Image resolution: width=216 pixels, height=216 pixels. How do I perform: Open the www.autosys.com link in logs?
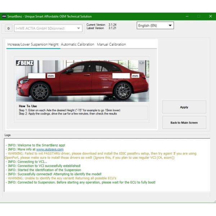(50, 149)
